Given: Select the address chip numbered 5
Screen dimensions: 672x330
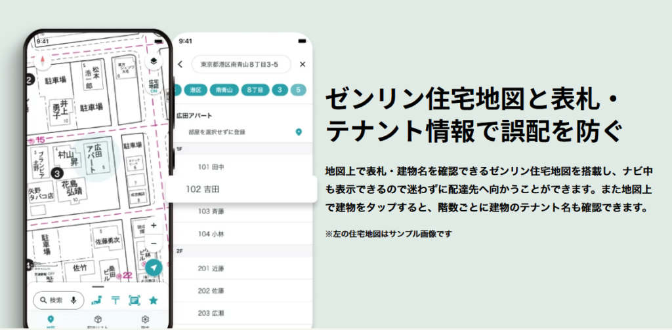Looking at the screenshot, I should coord(299,90).
